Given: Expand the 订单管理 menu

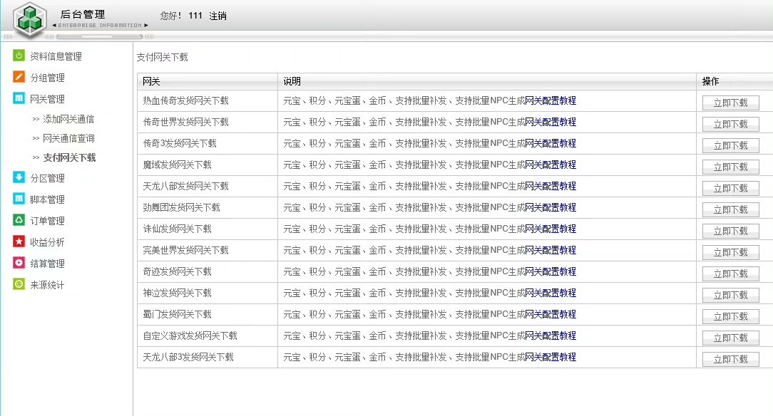Looking at the screenshot, I should pyautogui.click(x=47, y=221).
